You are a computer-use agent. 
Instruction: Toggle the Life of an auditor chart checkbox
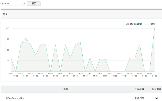pos(157,98)
